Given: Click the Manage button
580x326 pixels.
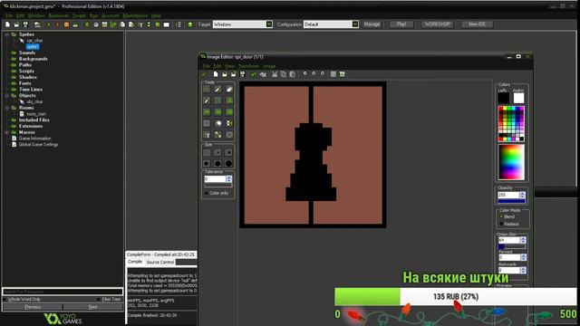Looking at the screenshot, I should (x=372, y=24).
